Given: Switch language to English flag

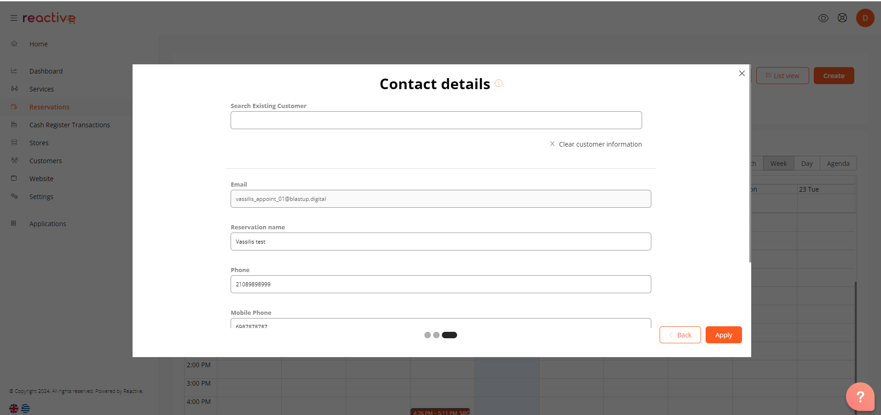Looking at the screenshot, I should click(14, 408).
